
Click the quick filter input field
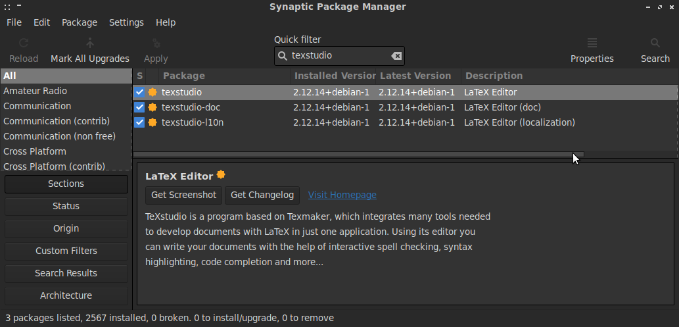339,56
